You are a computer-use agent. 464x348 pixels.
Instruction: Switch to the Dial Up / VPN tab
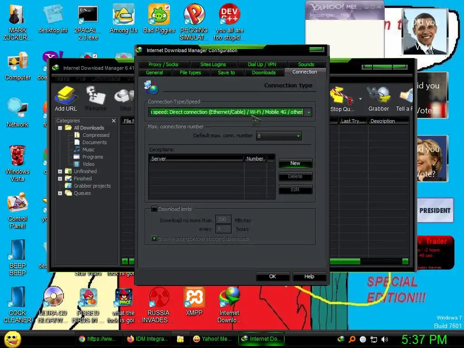coord(262,64)
